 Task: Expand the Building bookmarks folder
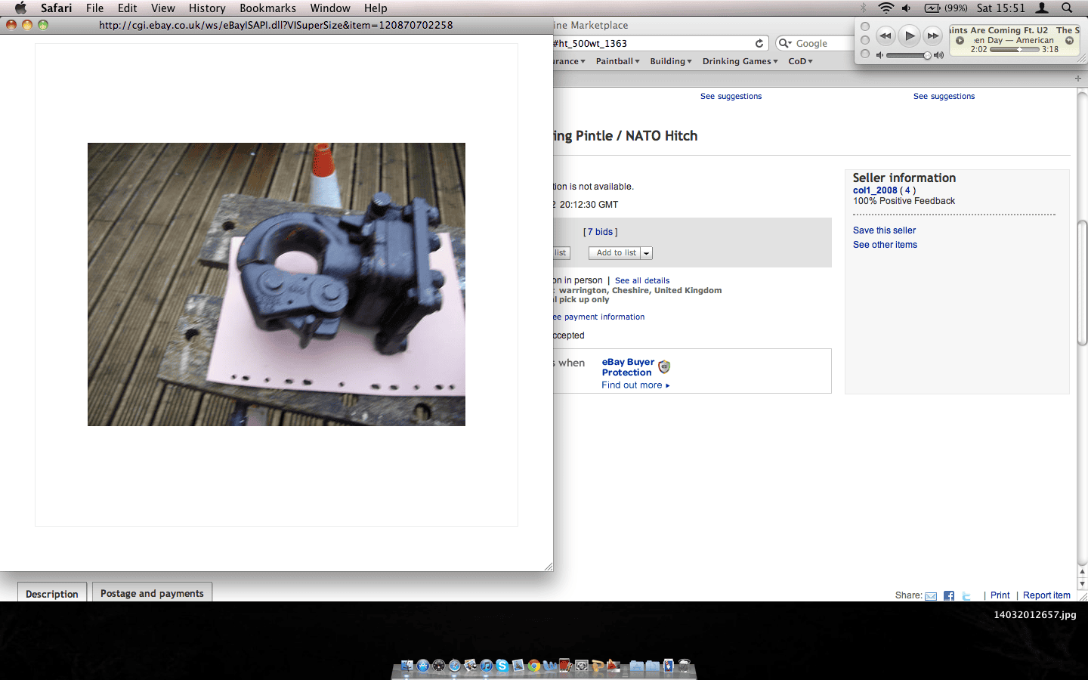pos(670,61)
